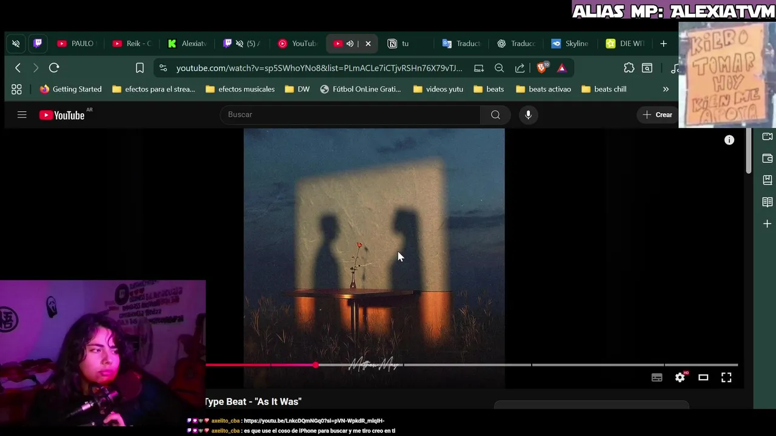Open the YouTube hamburger guide menu
776x436 pixels.
pyautogui.click(x=22, y=114)
